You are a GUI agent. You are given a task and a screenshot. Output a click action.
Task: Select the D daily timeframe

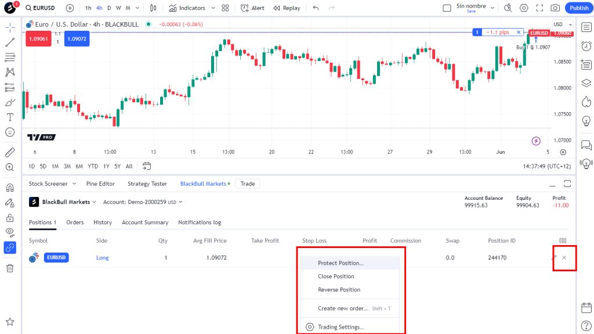(109, 8)
